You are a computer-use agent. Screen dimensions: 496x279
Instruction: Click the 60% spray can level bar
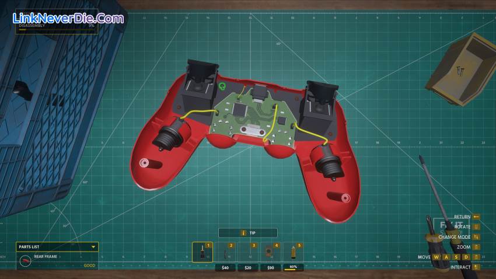293,268
